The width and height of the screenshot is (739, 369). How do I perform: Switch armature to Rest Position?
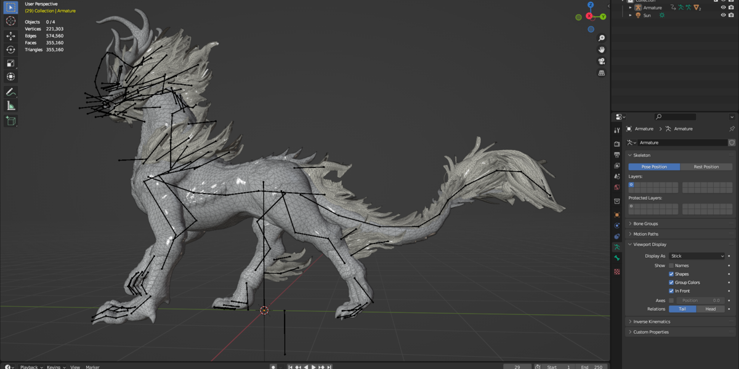pyautogui.click(x=706, y=167)
